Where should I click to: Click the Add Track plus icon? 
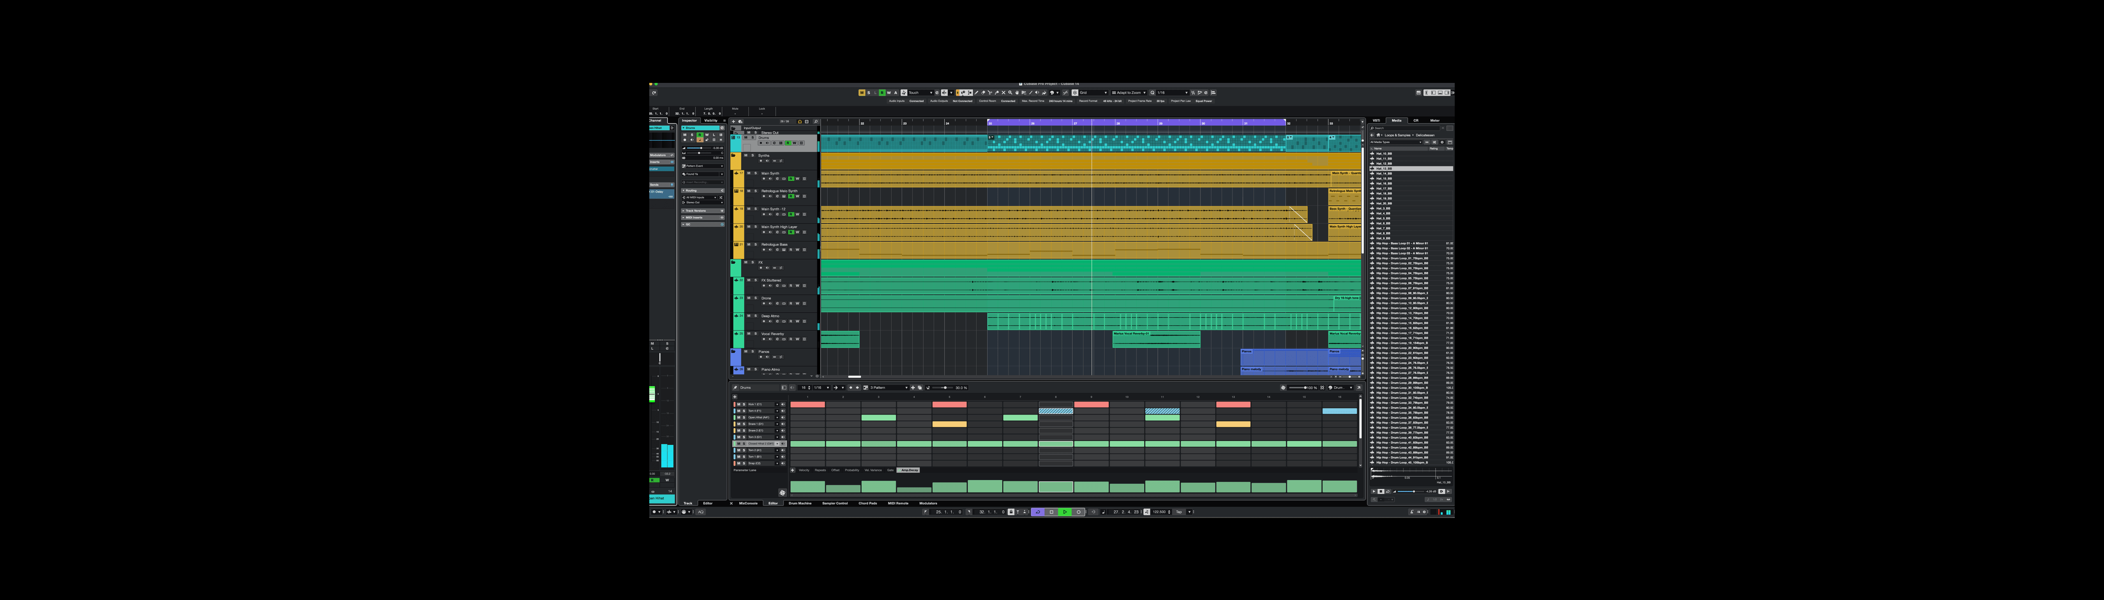[x=734, y=121]
